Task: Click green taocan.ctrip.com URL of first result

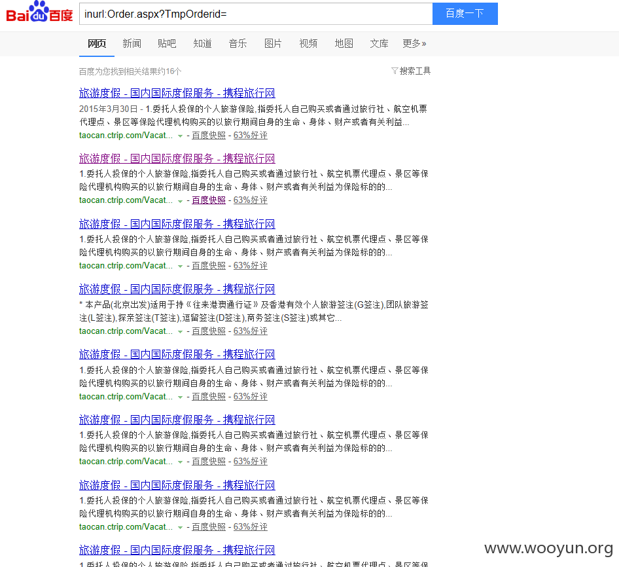Action: (126, 135)
